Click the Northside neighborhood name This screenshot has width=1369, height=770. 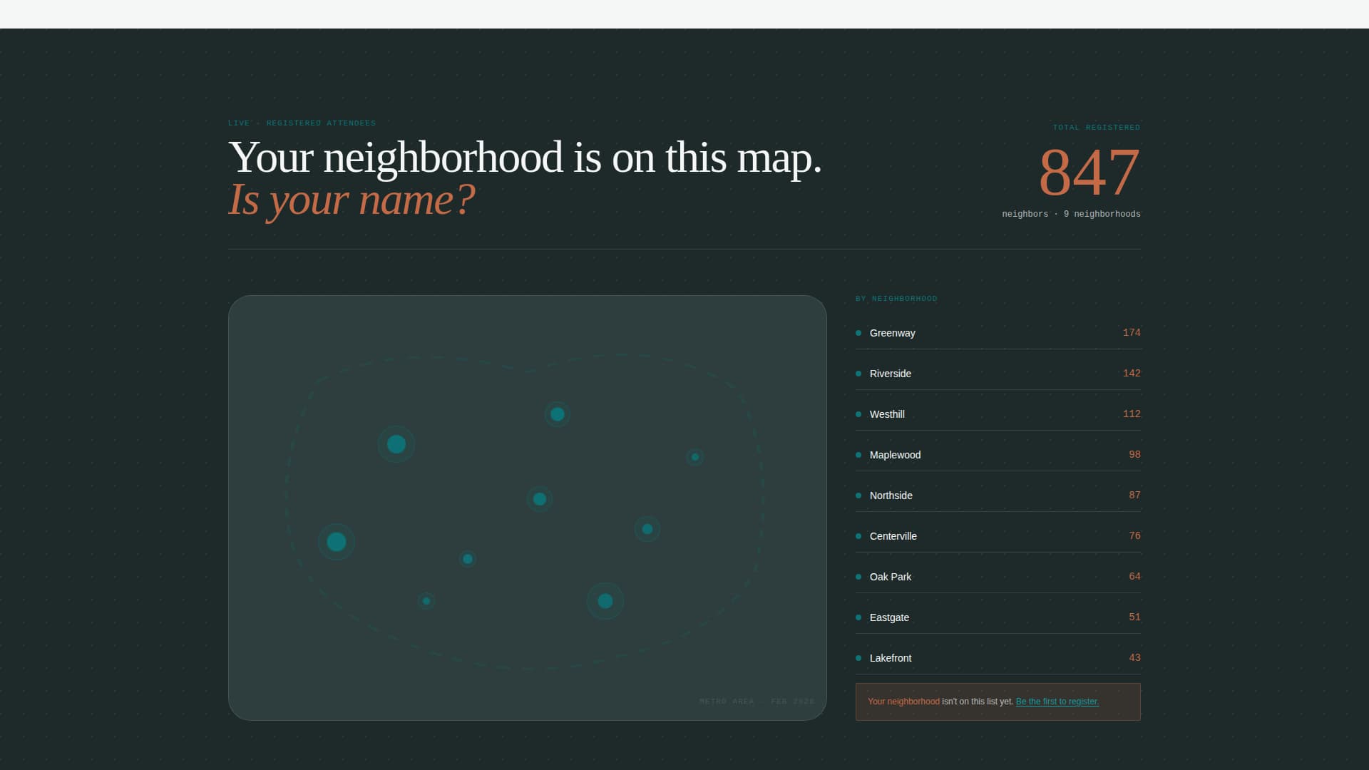[x=891, y=496]
